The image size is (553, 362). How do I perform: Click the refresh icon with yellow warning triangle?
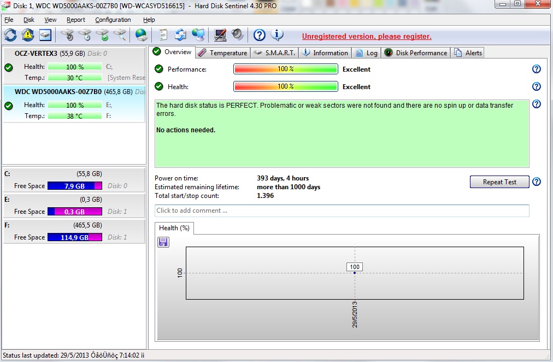(27, 35)
